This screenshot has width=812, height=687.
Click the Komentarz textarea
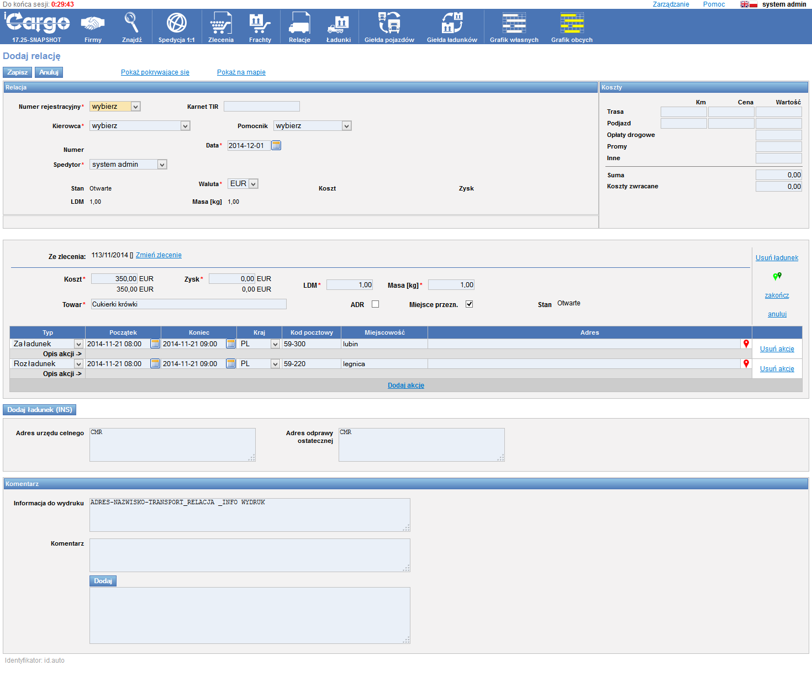pos(250,555)
